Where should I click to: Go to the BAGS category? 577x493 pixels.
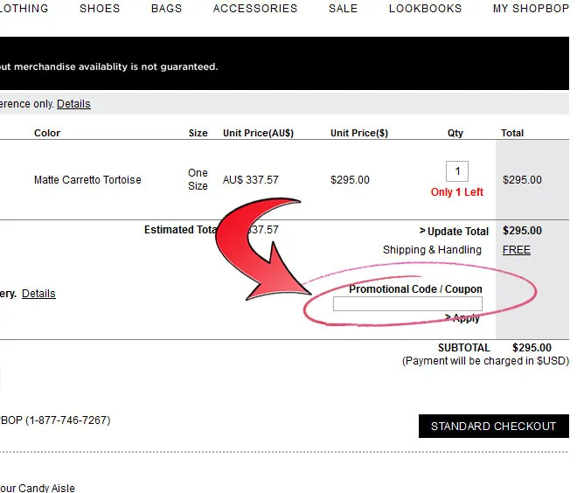pyautogui.click(x=166, y=9)
